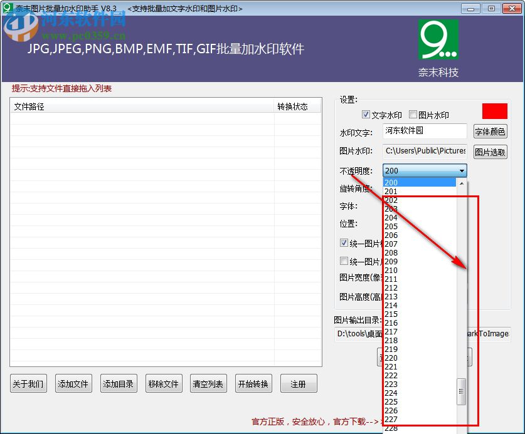Click the red color swatch

[x=494, y=110]
